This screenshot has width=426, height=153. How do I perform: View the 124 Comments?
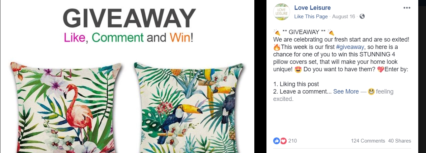[368, 141]
